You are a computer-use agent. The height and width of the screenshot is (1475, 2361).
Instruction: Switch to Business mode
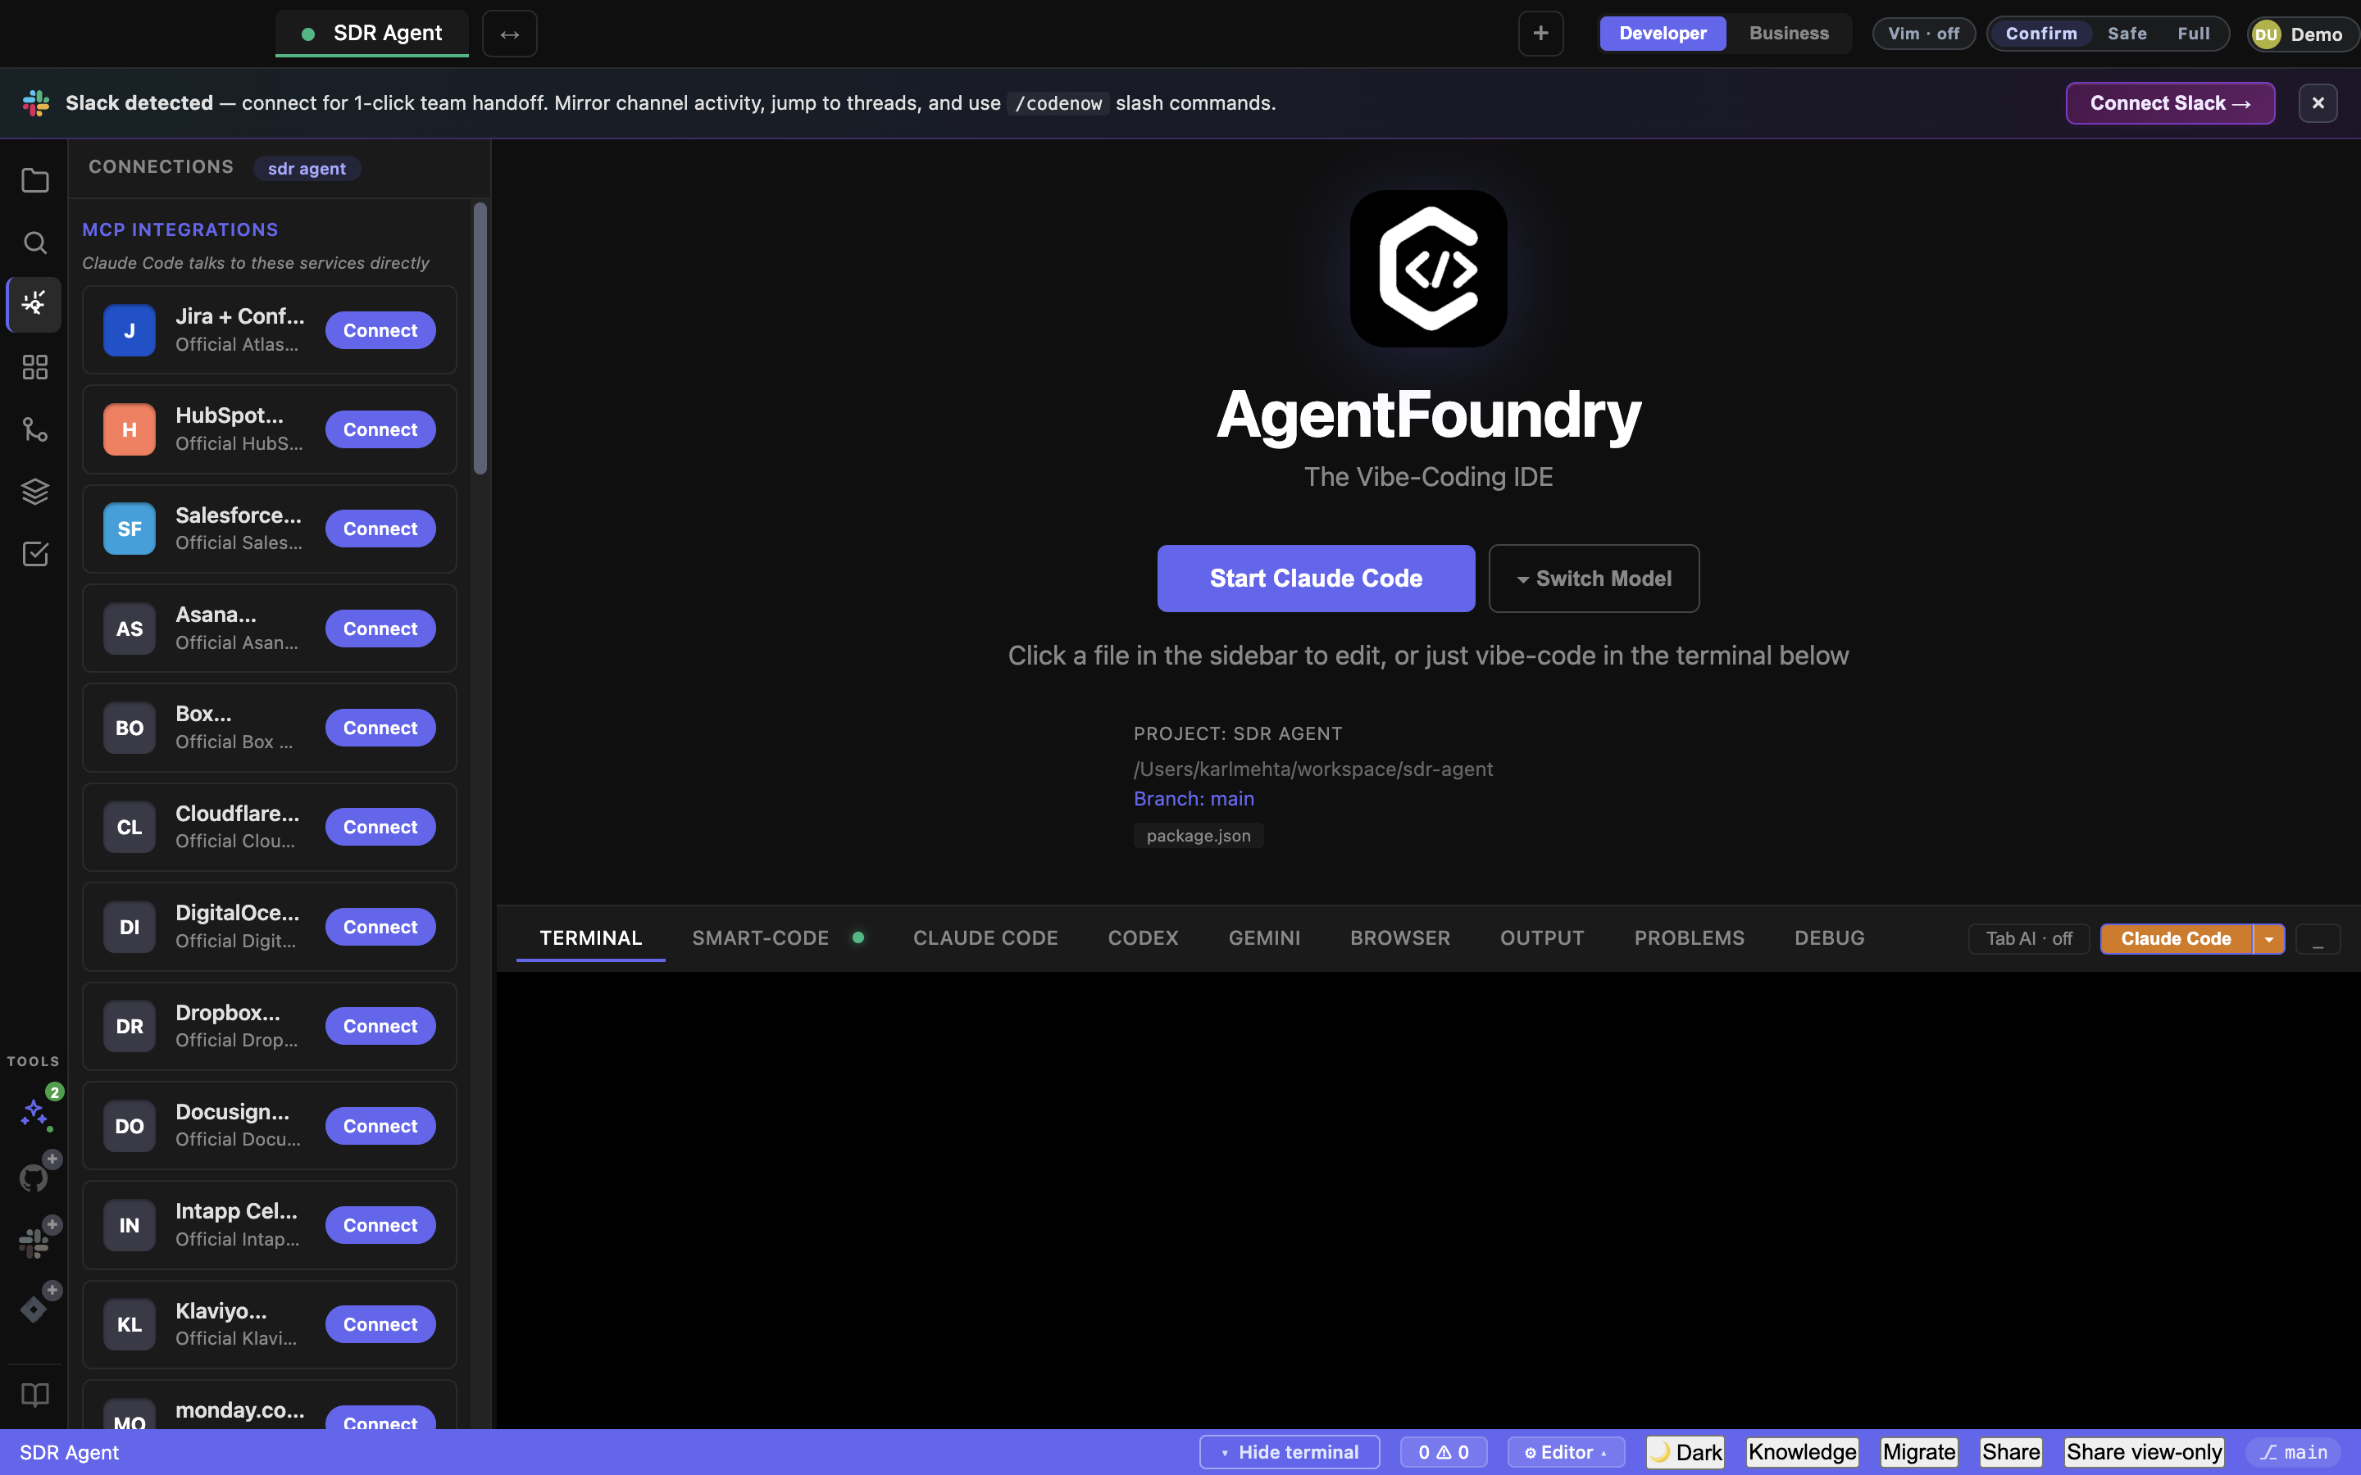(x=1788, y=33)
